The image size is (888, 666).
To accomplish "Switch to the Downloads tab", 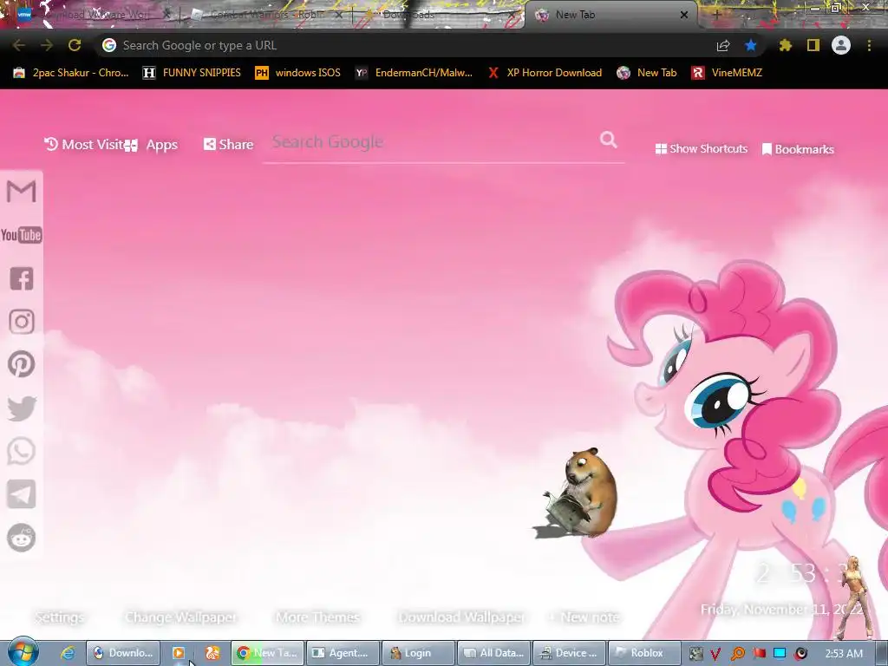I will pyautogui.click(x=439, y=16).
